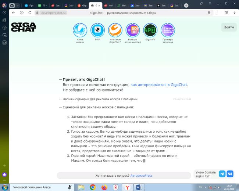Open the tab group counter showing 12
This screenshot has width=239, height=191.
(x=12, y=6)
